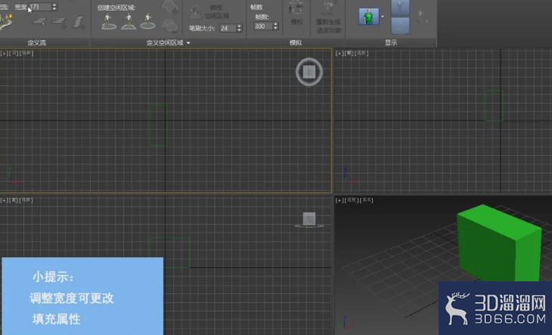Increase the brush size spinner up arrow
The height and width of the screenshot is (335, 552).
click(240, 26)
